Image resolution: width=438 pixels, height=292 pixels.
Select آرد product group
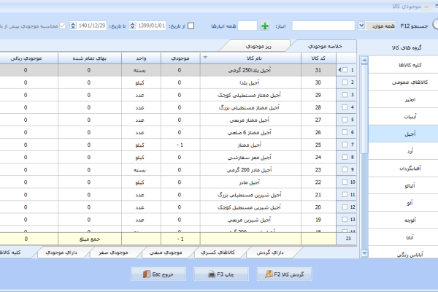pyautogui.click(x=403, y=151)
